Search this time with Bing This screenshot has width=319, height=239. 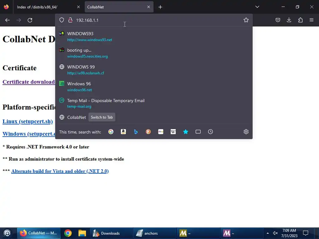[x=136, y=132]
